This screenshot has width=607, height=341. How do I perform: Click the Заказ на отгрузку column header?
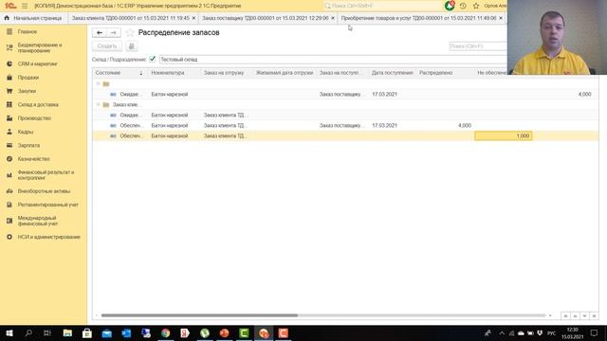227,73
